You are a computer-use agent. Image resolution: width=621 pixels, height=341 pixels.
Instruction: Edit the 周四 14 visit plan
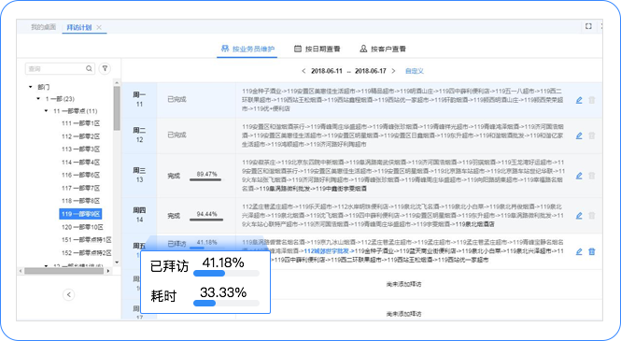coord(579,216)
